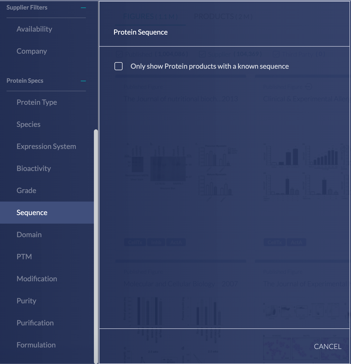Click the sidebar vertical scrollbar
The width and height of the screenshot is (351, 364).
(x=96, y=246)
